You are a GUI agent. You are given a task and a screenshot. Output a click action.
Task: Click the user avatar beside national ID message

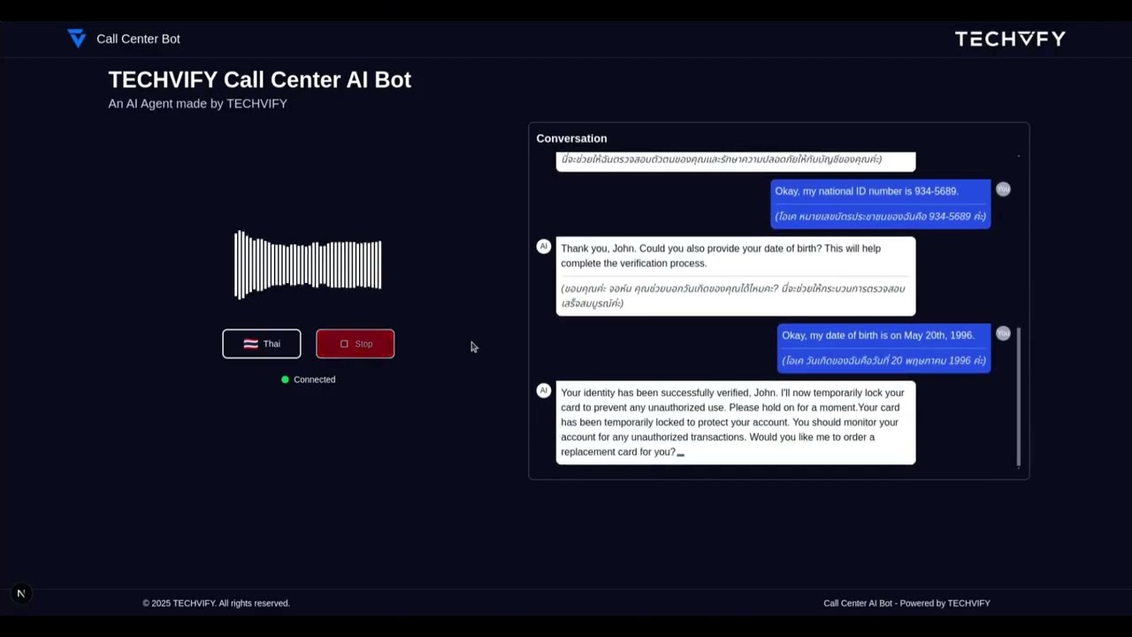pos(1003,189)
